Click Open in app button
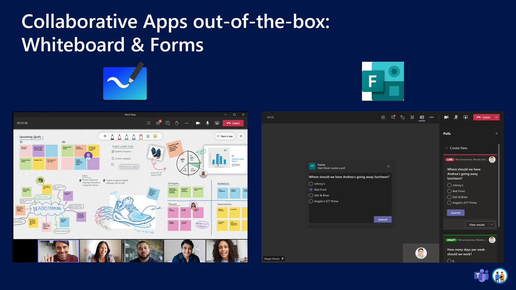 [225, 136]
